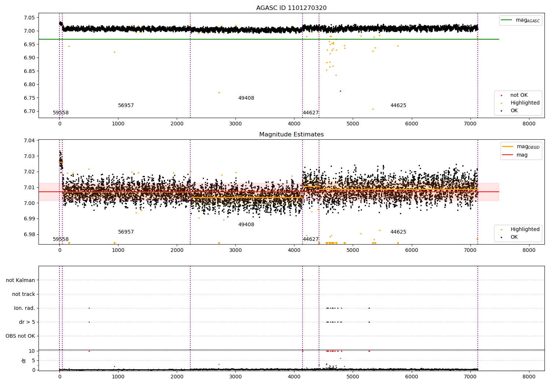
Task: Click 'OK' entry in the top plot legend
Action: click(x=514, y=111)
